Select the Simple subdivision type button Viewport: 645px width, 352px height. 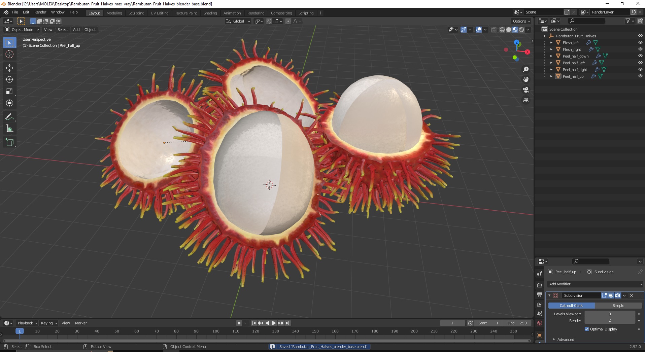(x=618, y=306)
